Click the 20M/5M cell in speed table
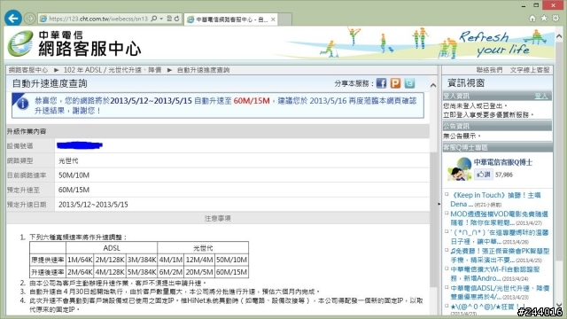This screenshot has width=567, height=319. pyautogui.click(x=199, y=272)
